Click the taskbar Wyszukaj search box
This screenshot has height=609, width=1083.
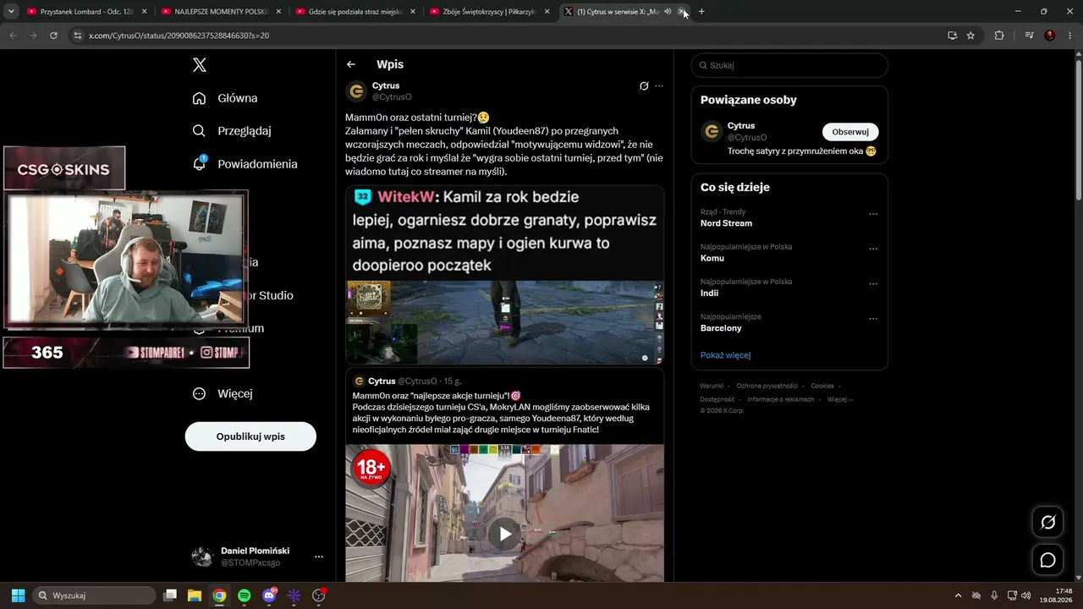94,595
